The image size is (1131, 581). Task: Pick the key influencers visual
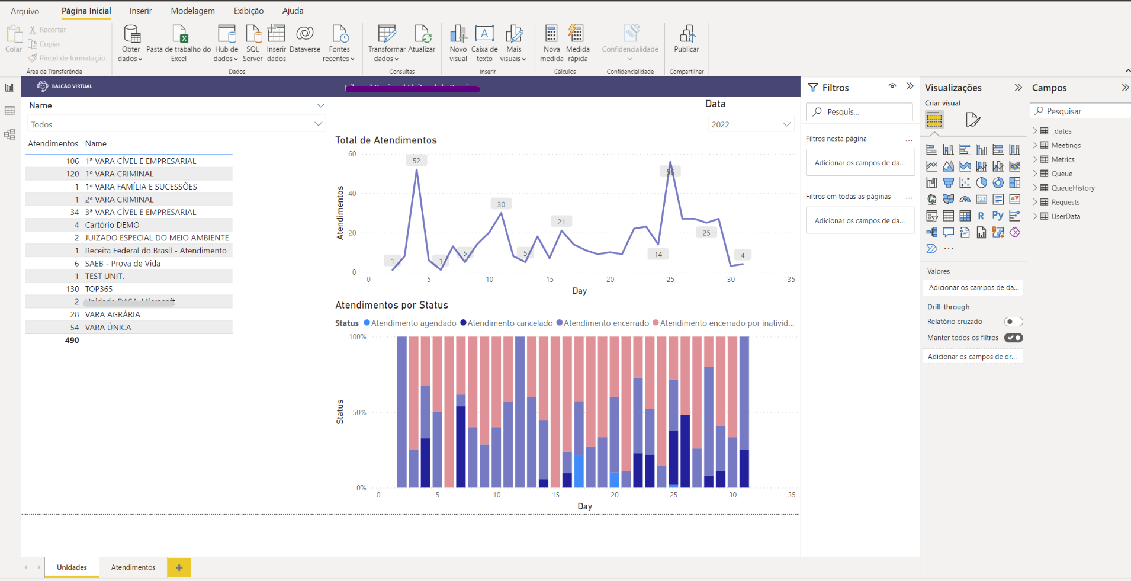pos(1015,216)
